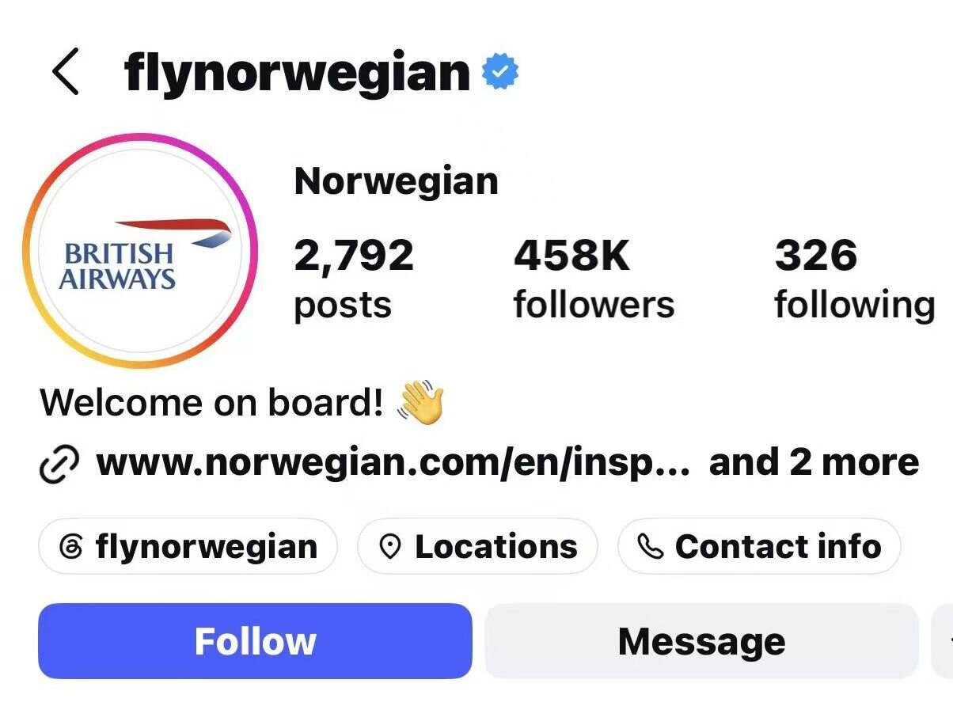Screen dimensions: 953x706
Task: View the 2,792 posts count
Action: pyautogui.click(x=354, y=279)
